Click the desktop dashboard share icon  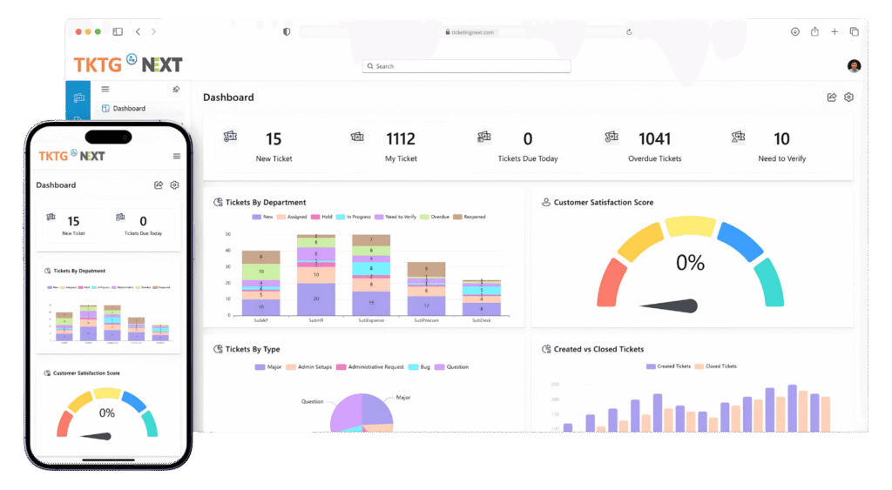[831, 97]
